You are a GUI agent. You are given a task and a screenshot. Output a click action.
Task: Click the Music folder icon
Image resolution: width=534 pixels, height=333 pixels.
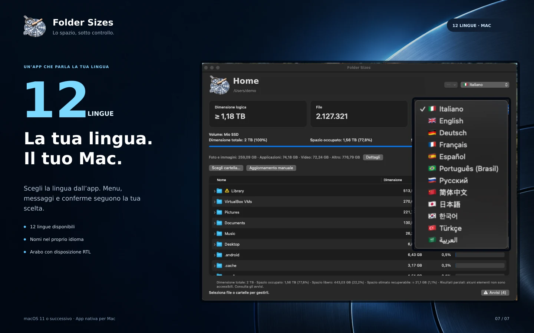pos(219,234)
